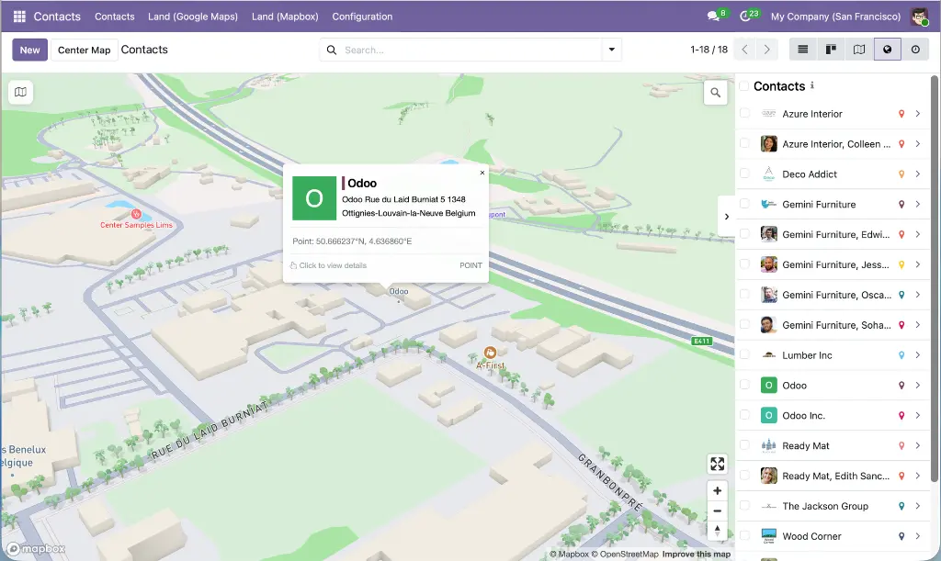Click the 1-18 / 18 pager text
This screenshot has height=561, width=941.
coord(709,50)
